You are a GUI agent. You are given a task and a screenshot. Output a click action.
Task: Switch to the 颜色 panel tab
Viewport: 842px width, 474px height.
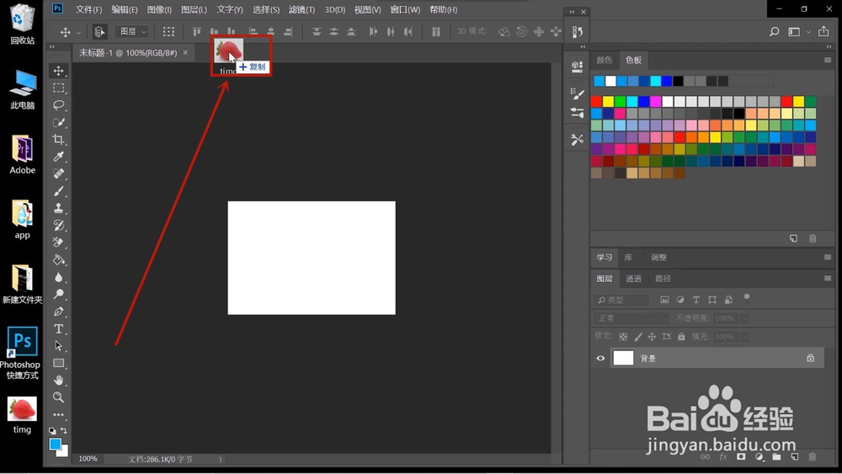tap(604, 60)
